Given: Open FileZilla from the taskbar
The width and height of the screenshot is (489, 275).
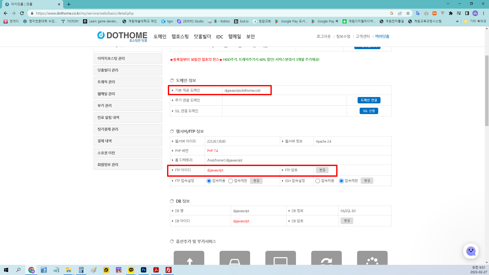Looking at the screenshot, I should [x=169, y=270].
